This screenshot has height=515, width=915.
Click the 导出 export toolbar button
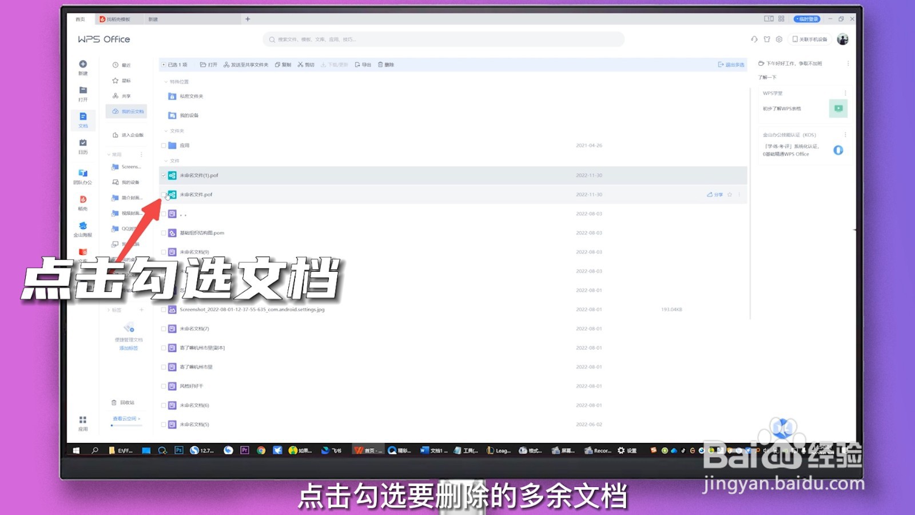363,65
